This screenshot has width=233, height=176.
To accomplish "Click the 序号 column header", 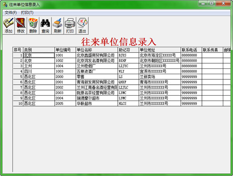I will click(x=18, y=50).
